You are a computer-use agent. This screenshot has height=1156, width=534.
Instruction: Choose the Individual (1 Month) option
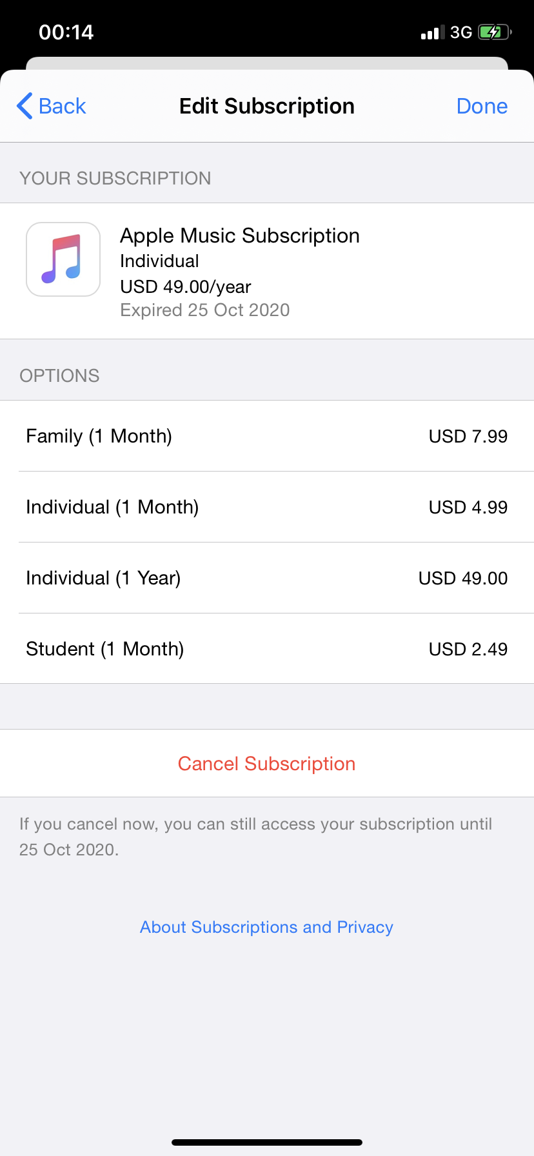click(112, 507)
